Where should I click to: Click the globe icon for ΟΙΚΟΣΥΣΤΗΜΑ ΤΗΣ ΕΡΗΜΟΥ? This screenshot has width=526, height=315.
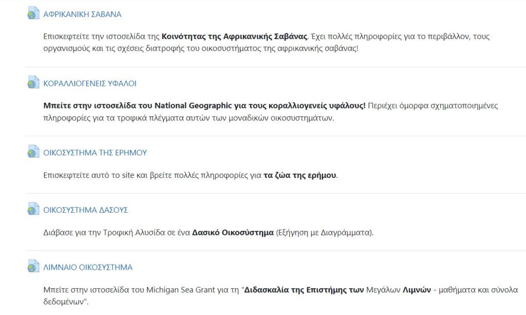pyautogui.click(x=33, y=152)
